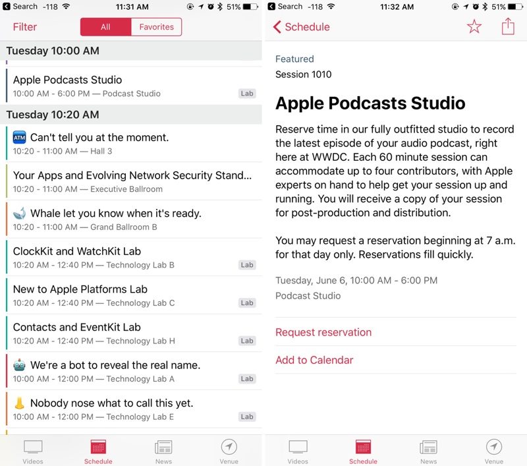Screen dimensions: 527x466
Task: Tap battery icon in right status bar
Action: [516, 7]
